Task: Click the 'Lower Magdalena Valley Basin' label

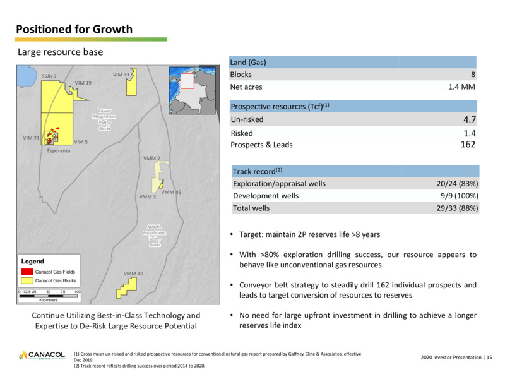Action: coord(104,119)
